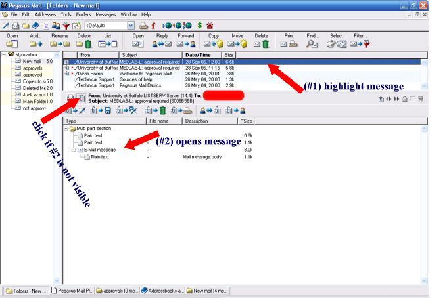
Task: Click the Find magnifier toolbar button
Action: pos(312,41)
